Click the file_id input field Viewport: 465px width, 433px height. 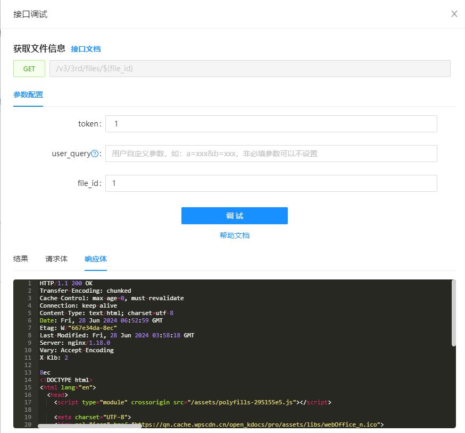click(271, 183)
